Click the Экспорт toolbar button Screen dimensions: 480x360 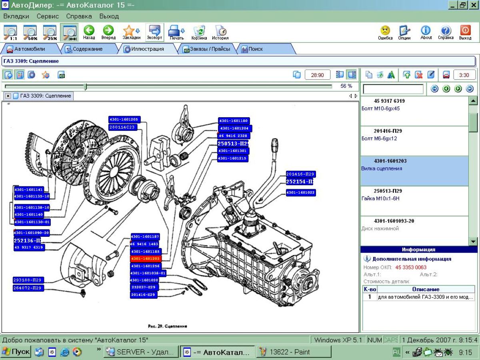pyautogui.click(x=154, y=32)
